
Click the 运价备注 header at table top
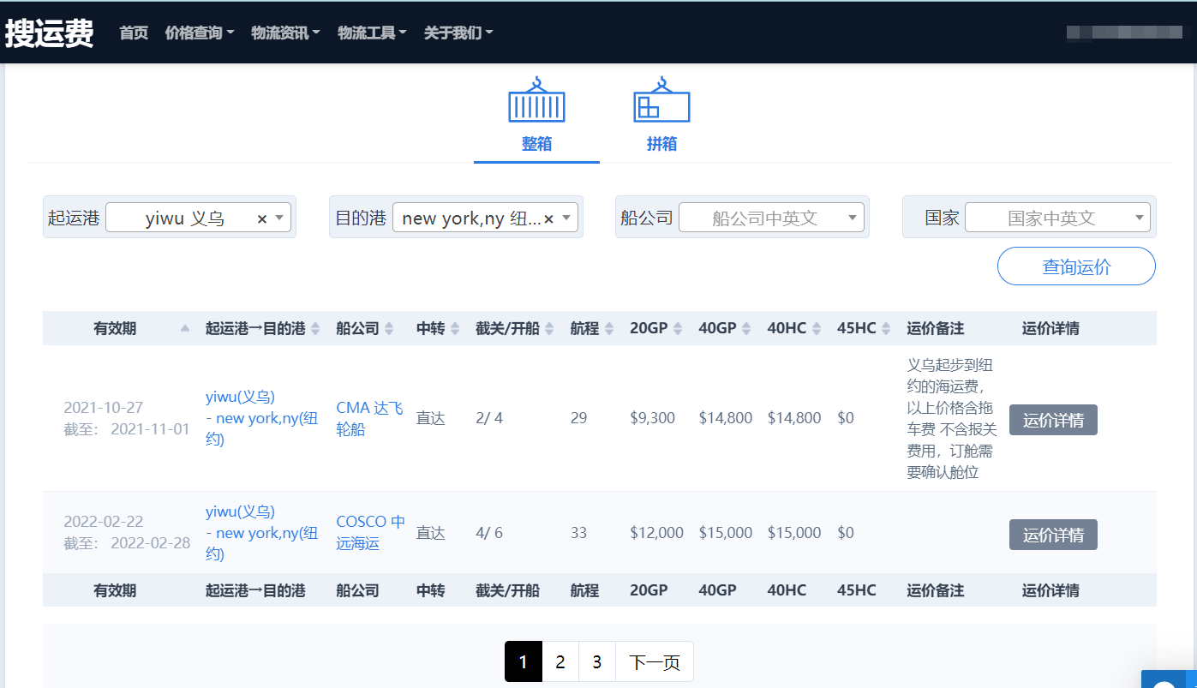(936, 328)
